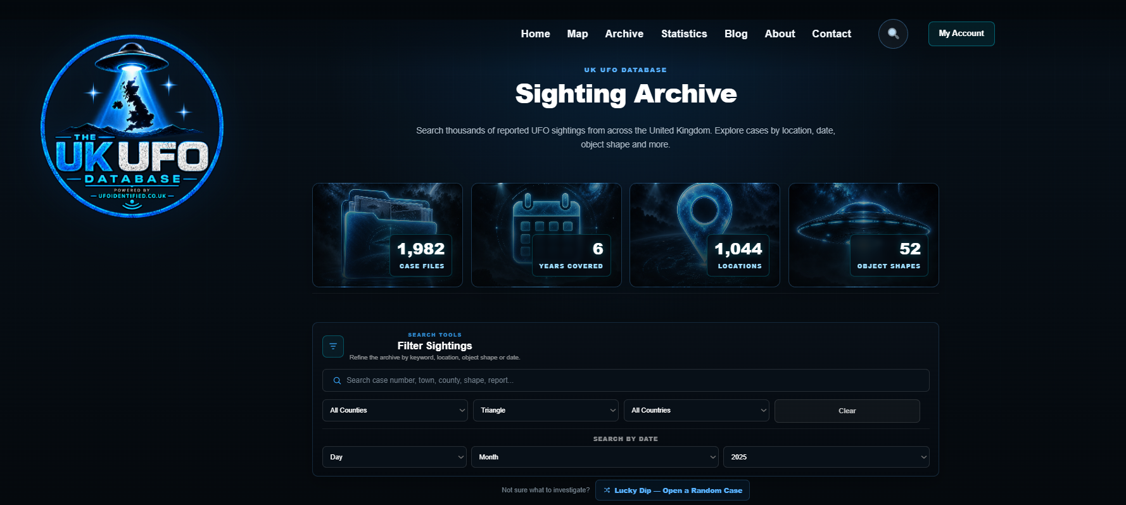Click the 1,982 Case Files card
The image size is (1126, 505).
[x=388, y=235]
